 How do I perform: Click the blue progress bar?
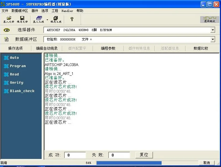(x=129, y=163)
